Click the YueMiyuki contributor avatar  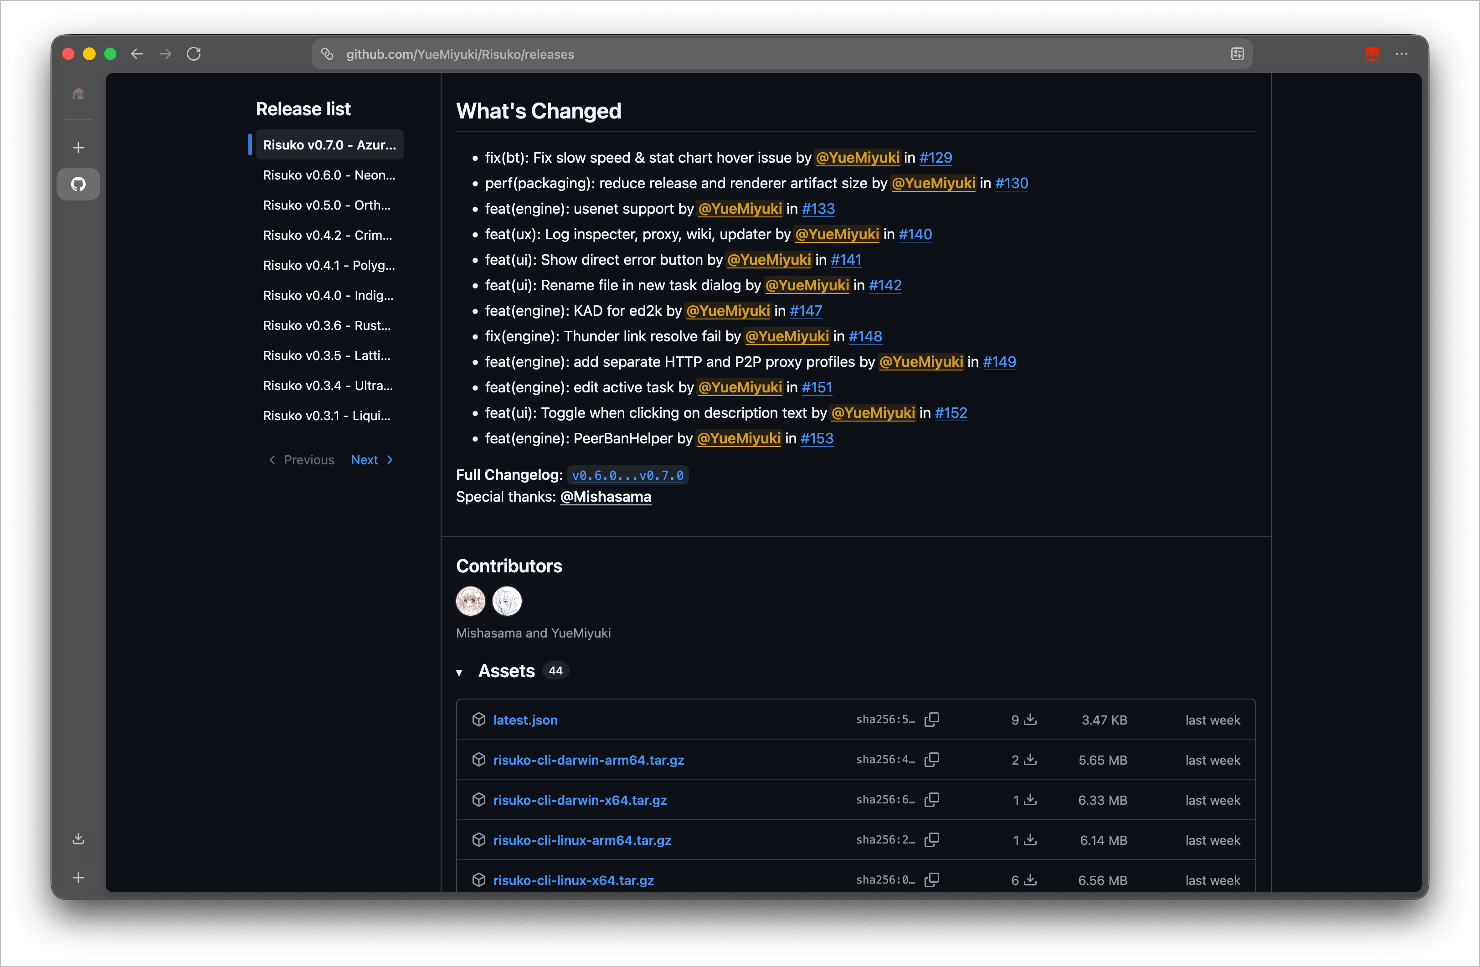tap(507, 602)
